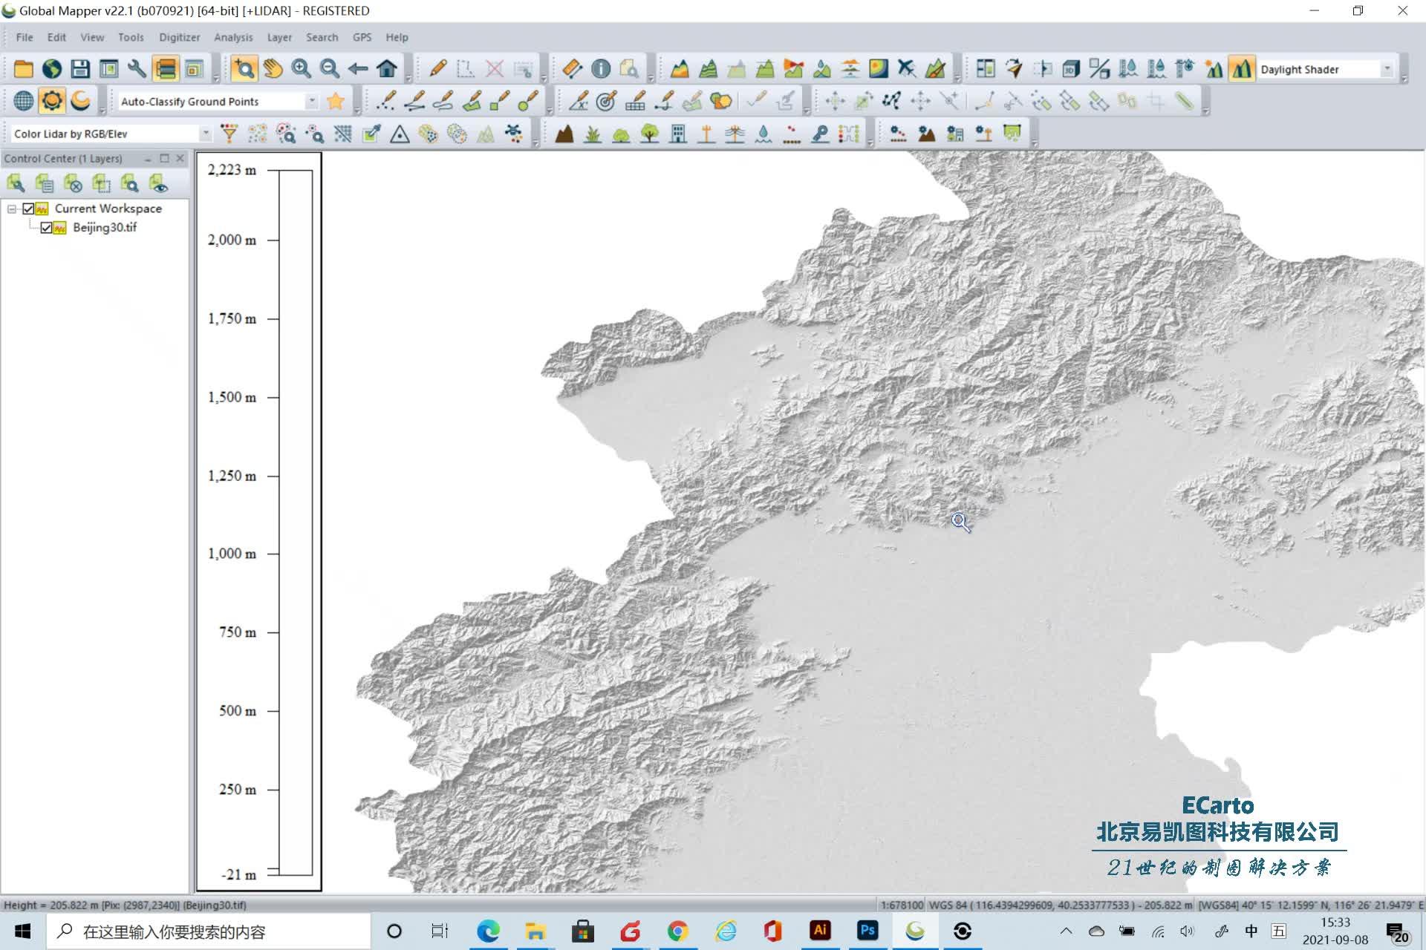Viewport: 1426px width, 950px height.
Task: Open Configuration using the wrench icon
Action: pyautogui.click(x=137, y=69)
